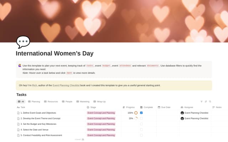228x142 pixels.
Task: Click page icon of Develop the Event Theme task
Action: (18, 119)
